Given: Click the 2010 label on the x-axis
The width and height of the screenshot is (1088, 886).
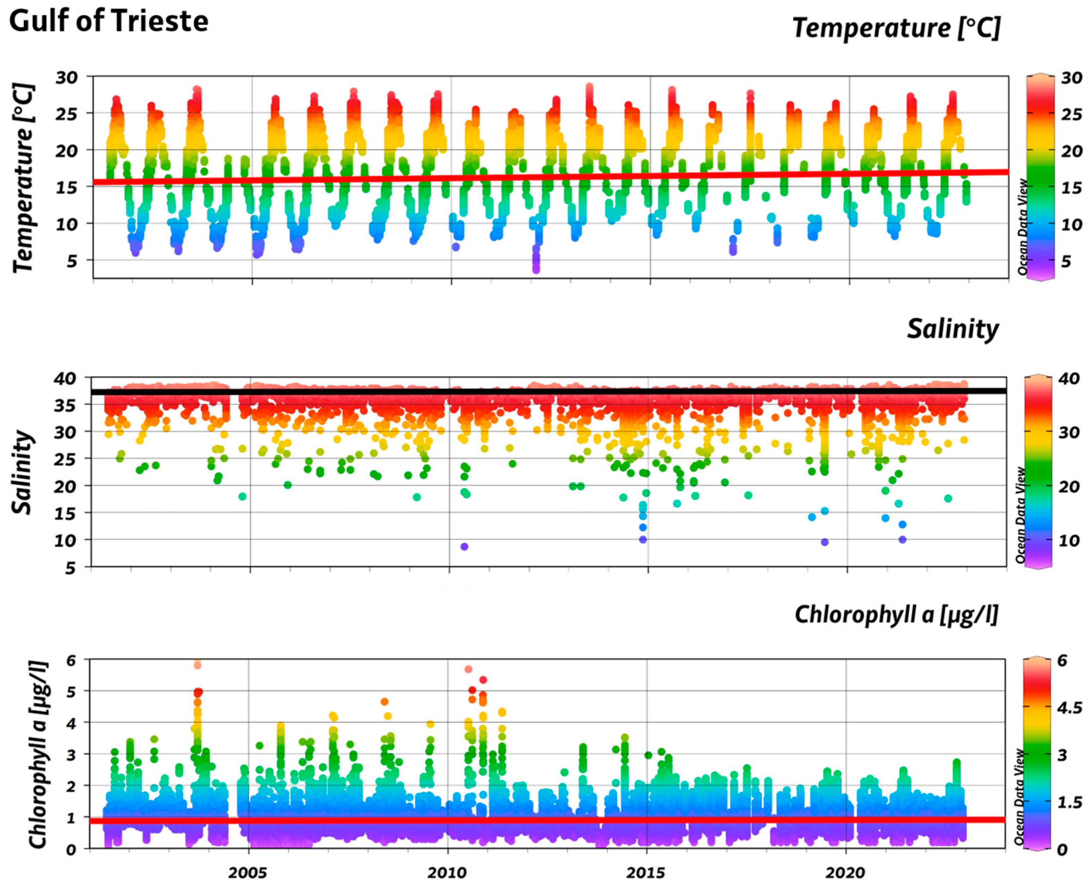Looking at the screenshot, I should (447, 872).
